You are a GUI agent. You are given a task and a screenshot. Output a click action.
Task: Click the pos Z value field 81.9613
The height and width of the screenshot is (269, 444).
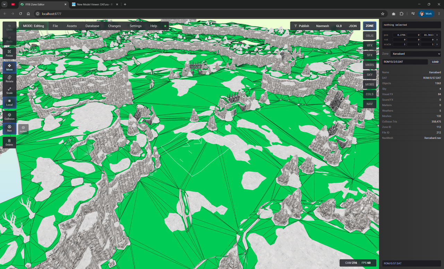coord(428,35)
